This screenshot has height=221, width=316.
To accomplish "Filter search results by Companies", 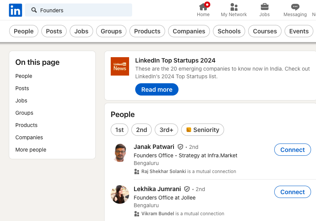I will point(189,31).
